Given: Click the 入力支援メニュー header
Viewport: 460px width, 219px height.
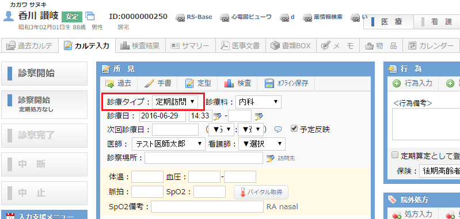Looking at the screenshot, I should tap(44, 214).
